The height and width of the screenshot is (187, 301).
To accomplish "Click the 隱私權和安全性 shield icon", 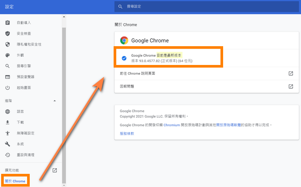I will click(x=8, y=44).
